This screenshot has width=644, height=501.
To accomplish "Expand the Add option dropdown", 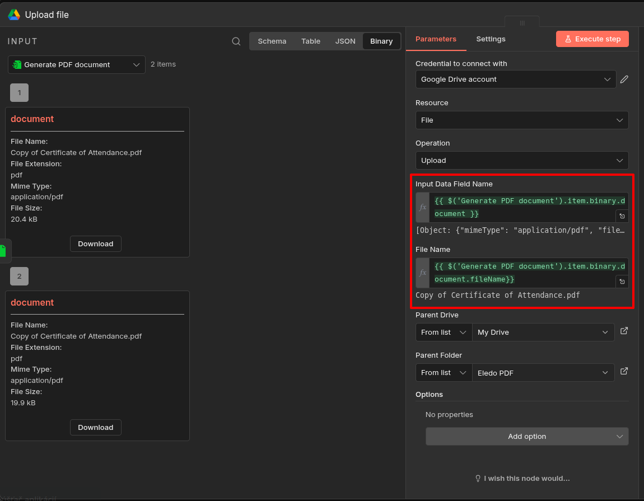I will click(526, 436).
